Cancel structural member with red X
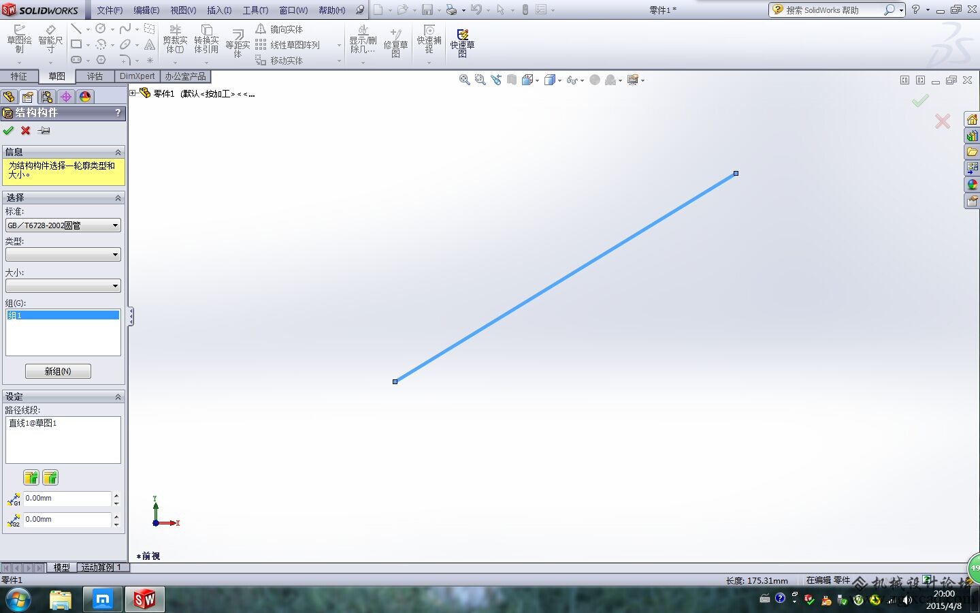 (x=25, y=130)
